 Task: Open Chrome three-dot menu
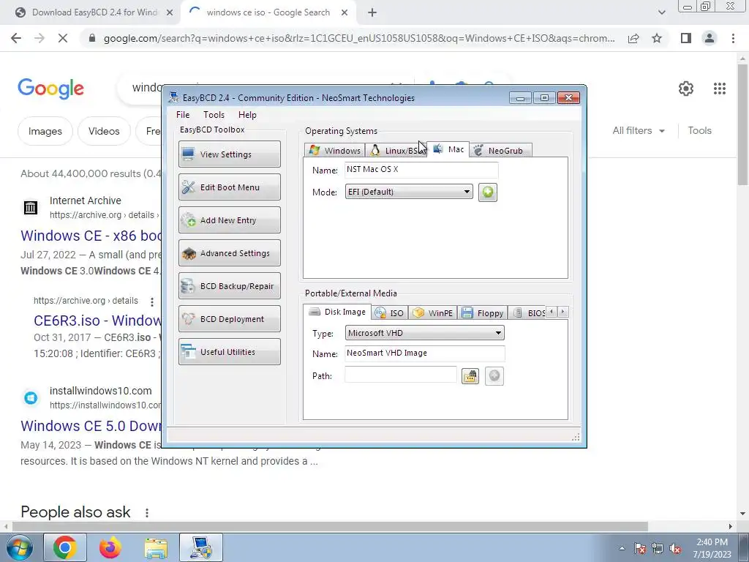click(x=733, y=38)
